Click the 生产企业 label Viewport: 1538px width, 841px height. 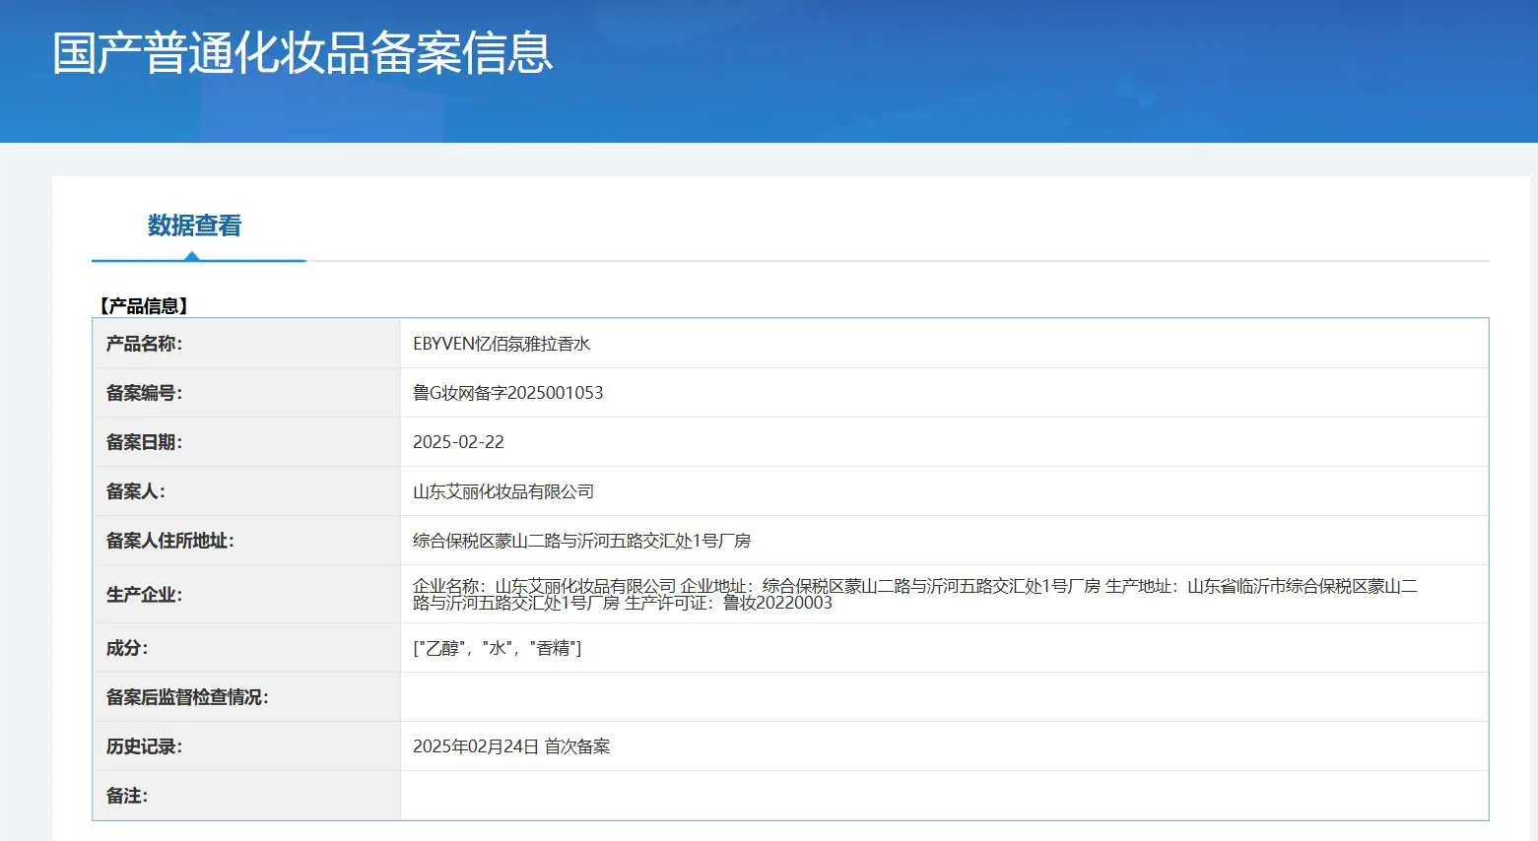[144, 595]
